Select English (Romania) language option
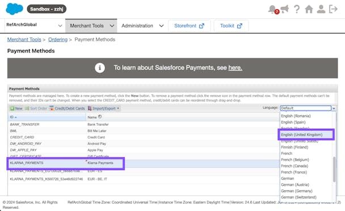 [296, 116]
